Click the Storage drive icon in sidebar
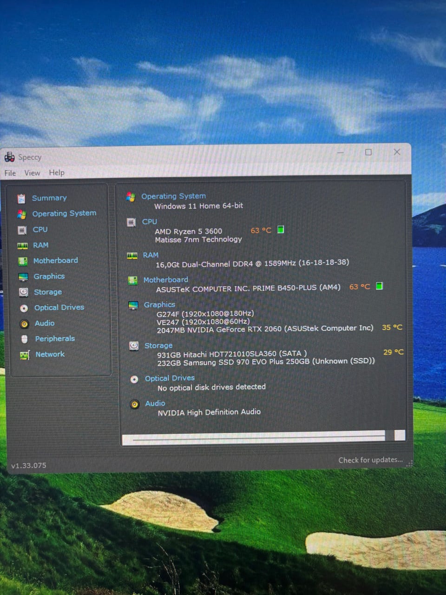 click(x=24, y=292)
